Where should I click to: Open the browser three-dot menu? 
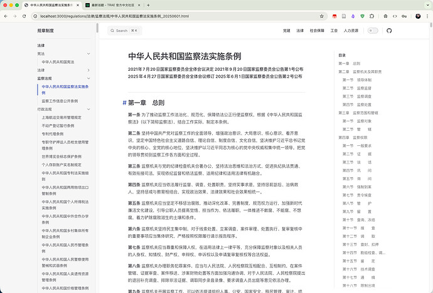pyautogui.click(x=425, y=15)
